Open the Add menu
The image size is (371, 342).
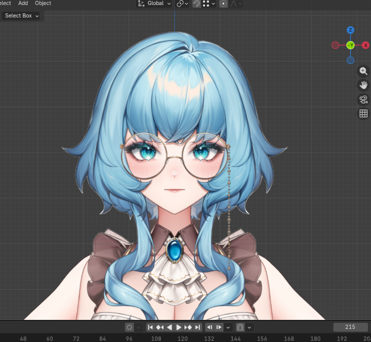click(23, 3)
